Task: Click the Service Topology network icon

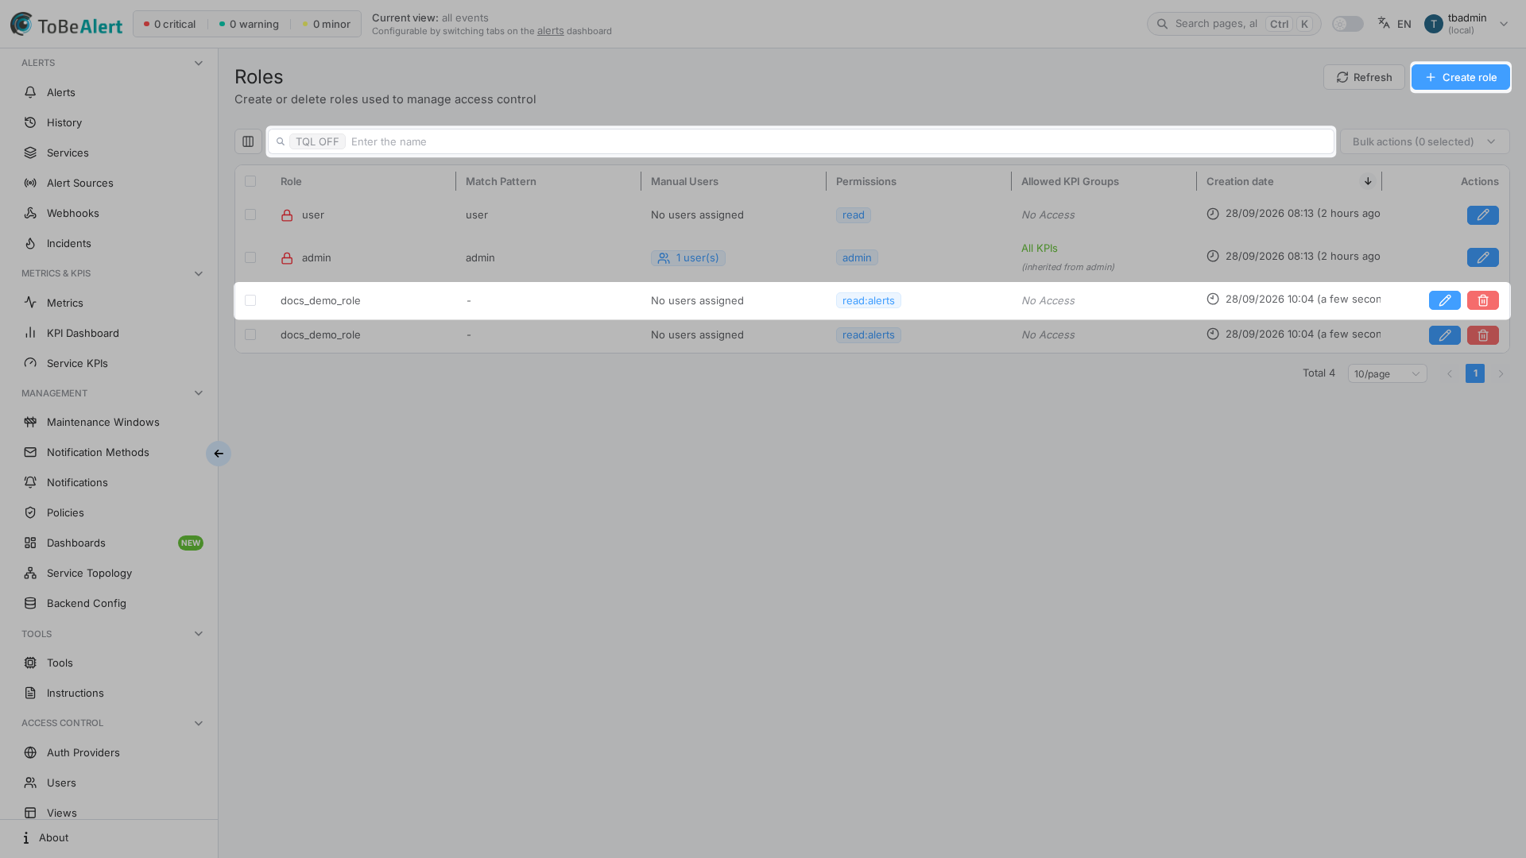Action: coord(30,573)
